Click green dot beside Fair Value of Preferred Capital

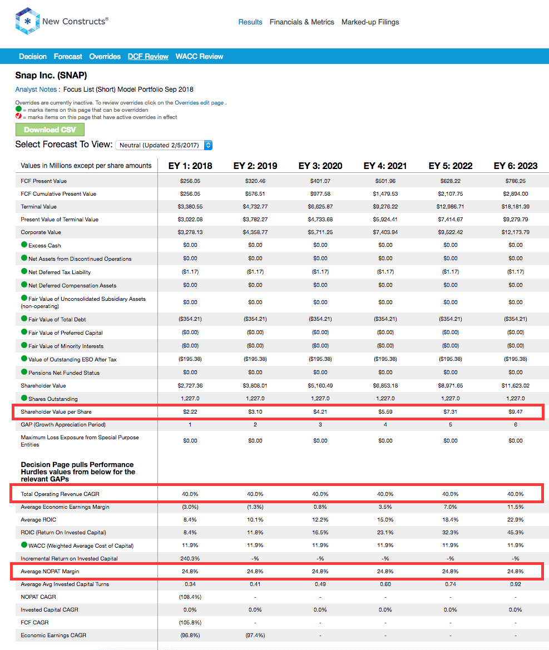click(24, 331)
